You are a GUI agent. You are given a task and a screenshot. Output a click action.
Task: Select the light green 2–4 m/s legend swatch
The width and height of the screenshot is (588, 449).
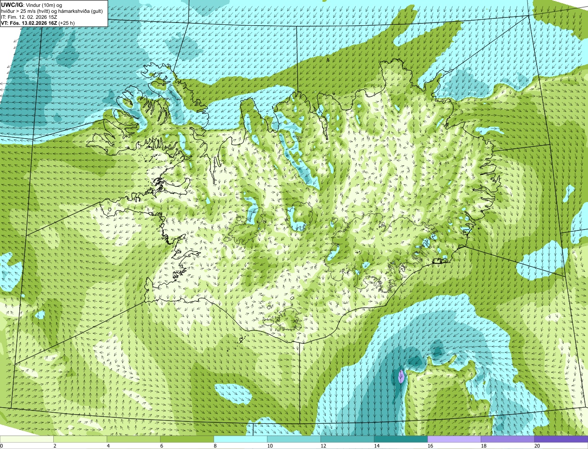click(80, 439)
